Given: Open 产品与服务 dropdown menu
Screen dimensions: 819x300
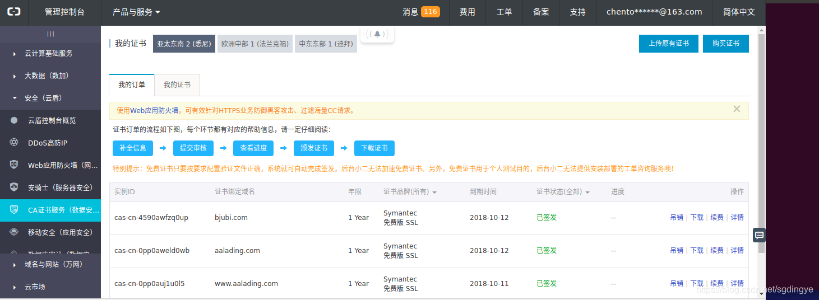Looking at the screenshot, I should click(136, 12).
